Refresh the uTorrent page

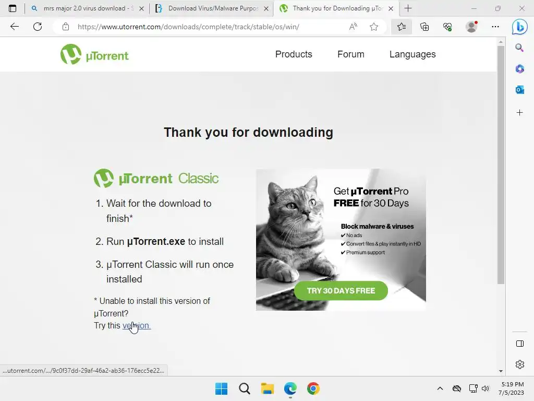pyautogui.click(x=38, y=27)
